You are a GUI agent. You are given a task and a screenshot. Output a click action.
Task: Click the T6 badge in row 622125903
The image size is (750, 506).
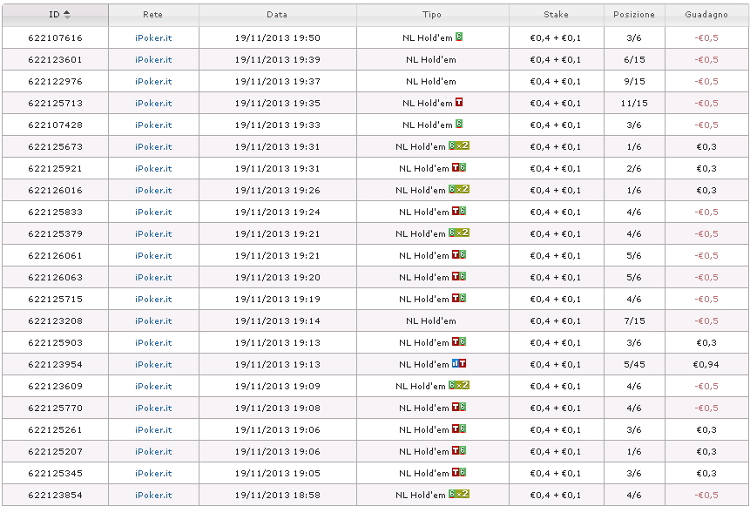[459, 341]
